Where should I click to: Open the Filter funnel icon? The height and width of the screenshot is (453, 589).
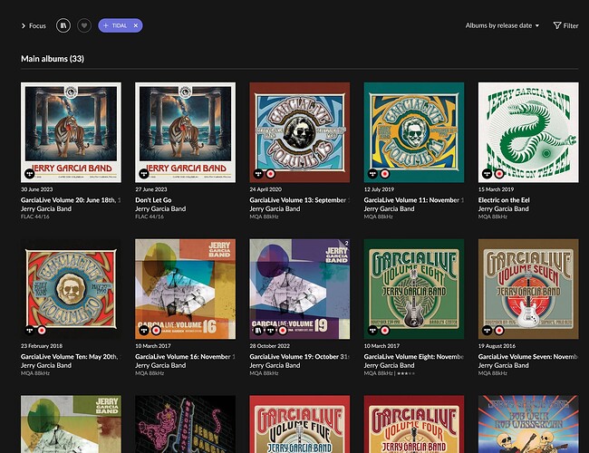[565, 25]
